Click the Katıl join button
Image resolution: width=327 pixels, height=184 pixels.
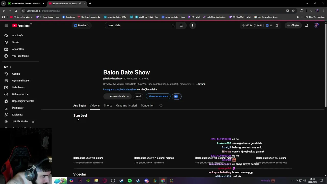138,96
